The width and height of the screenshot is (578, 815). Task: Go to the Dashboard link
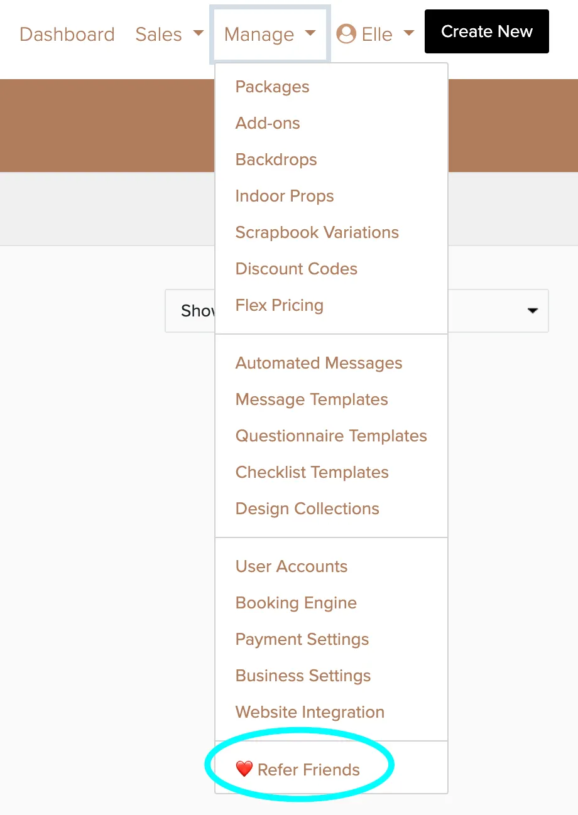67,35
